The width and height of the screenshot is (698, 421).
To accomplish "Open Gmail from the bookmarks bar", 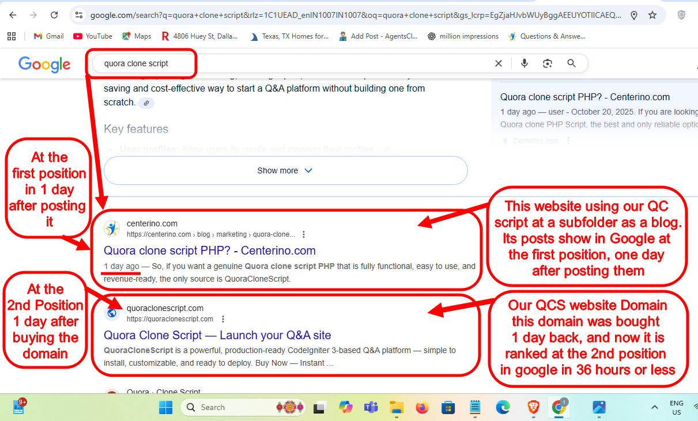I will 48,36.
